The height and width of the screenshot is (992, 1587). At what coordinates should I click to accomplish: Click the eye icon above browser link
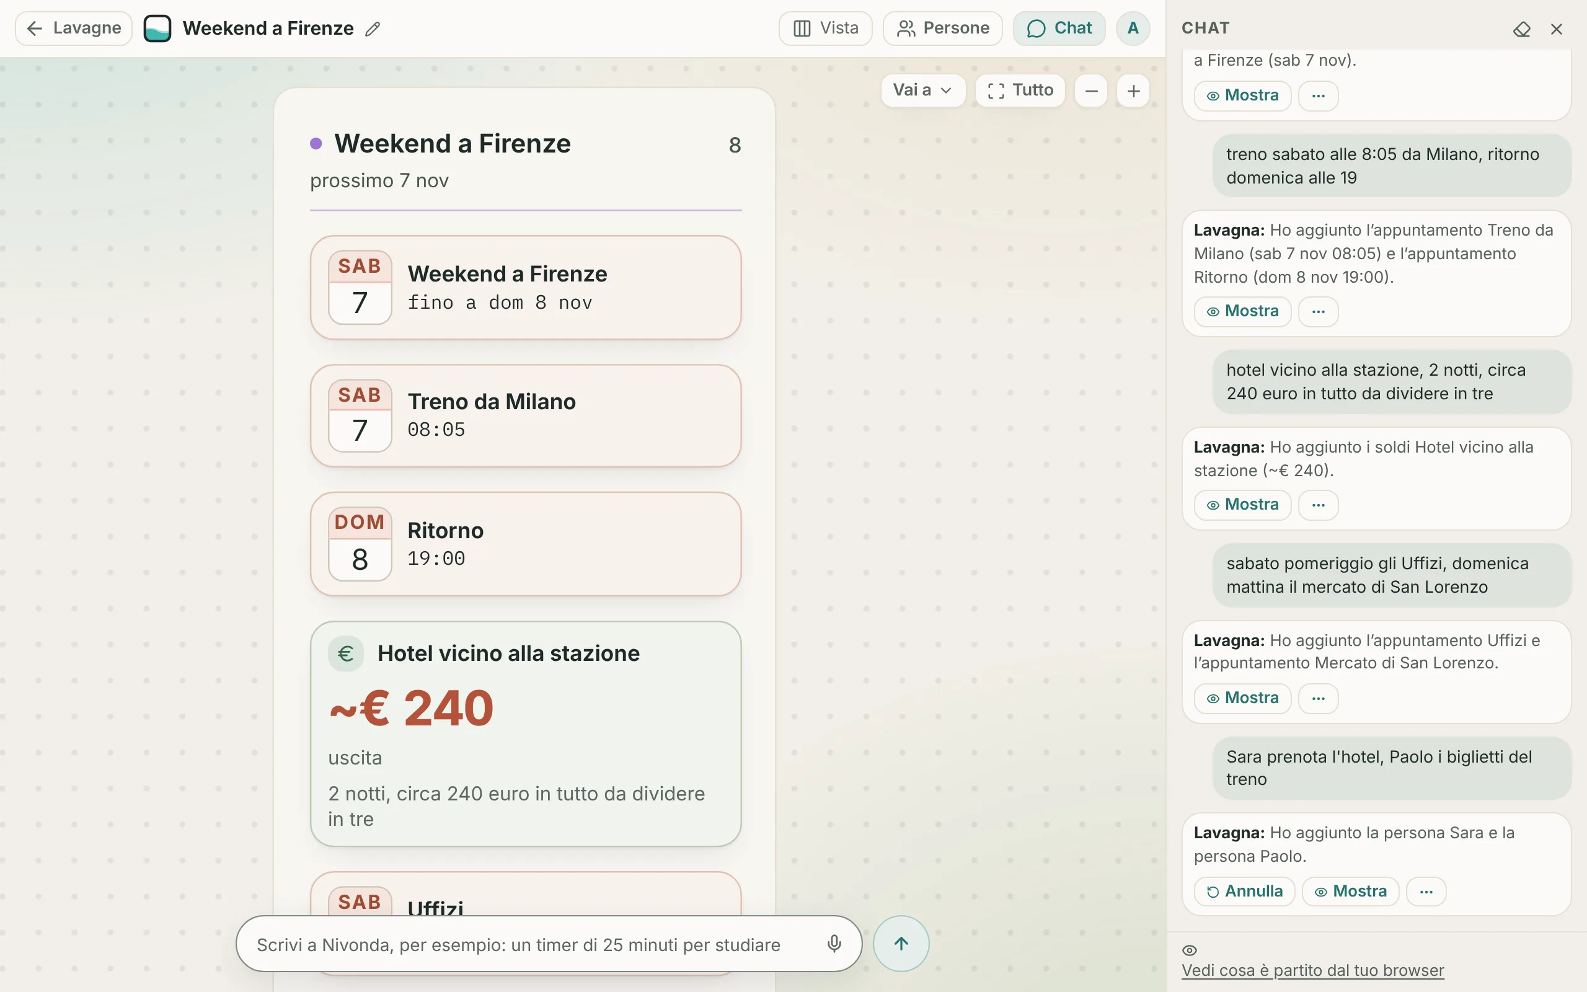click(x=1190, y=950)
